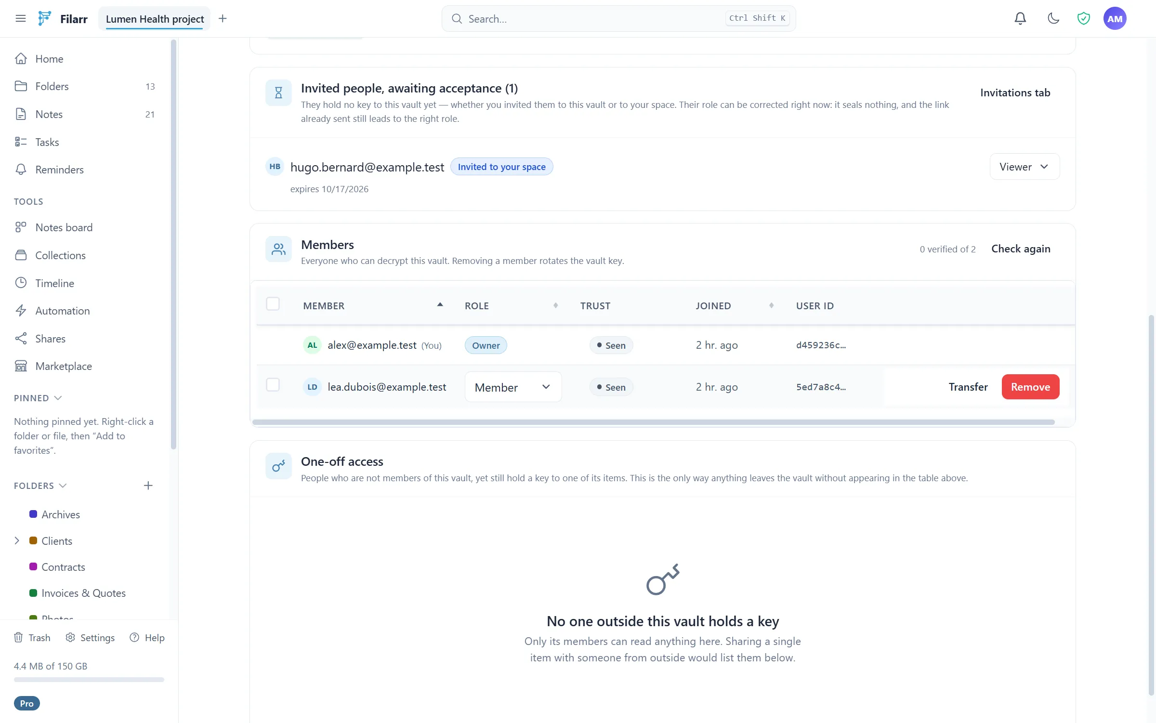The image size is (1156, 723).
Task: Open lea.dubois Member role dropdown
Action: coord(513,387)
